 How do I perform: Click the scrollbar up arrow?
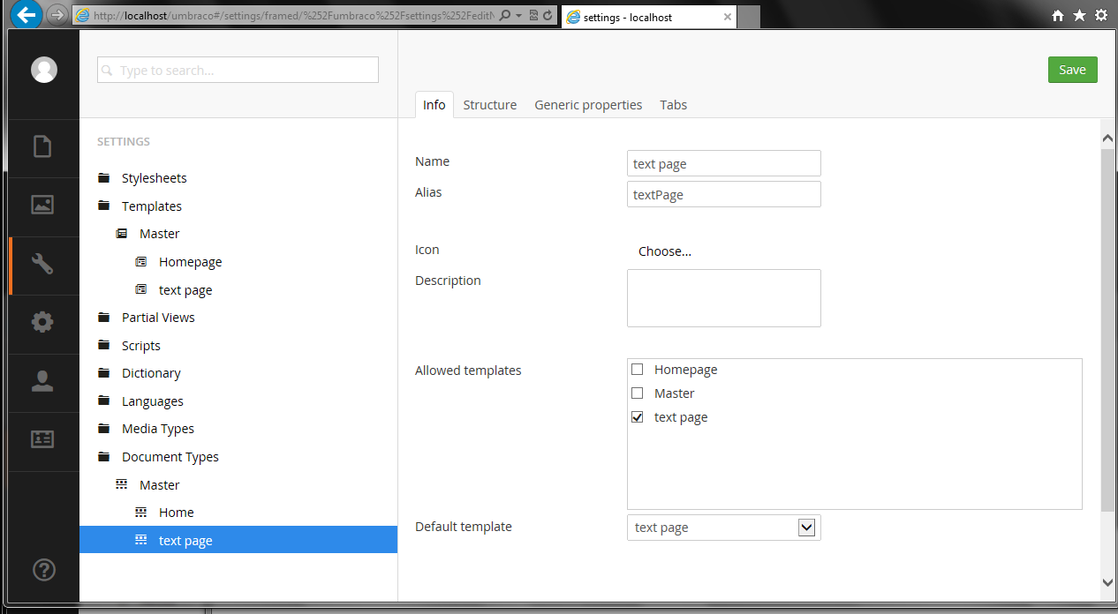click(1108, 137)
